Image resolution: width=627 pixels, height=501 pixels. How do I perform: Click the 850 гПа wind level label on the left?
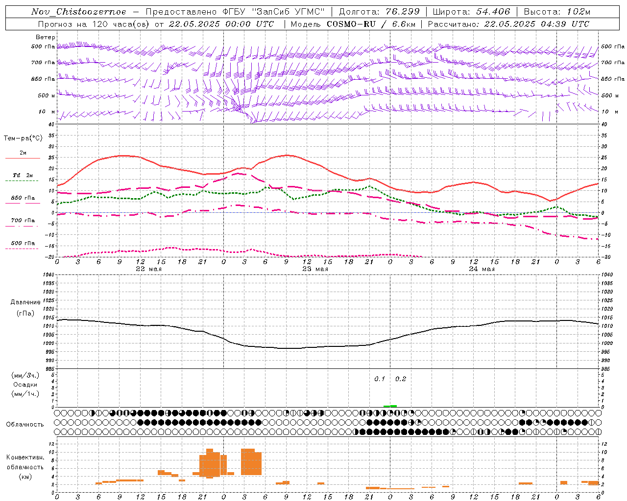(43, 79)
